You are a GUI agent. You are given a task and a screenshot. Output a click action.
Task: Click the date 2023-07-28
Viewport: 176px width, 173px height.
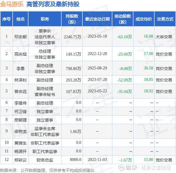click(x=97, y=79)
